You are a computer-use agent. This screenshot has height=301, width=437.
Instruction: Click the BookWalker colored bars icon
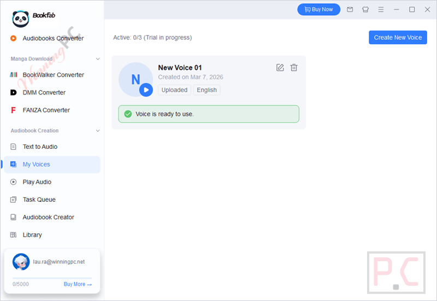[13, 75]
